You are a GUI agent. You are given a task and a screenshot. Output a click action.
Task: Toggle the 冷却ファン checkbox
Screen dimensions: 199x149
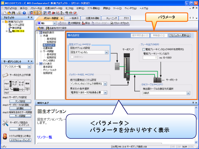[x=71, y=57]
